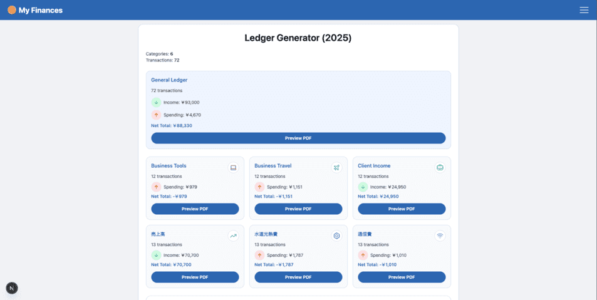Preview PDF for 水道光熱費 category

point(298,277)
